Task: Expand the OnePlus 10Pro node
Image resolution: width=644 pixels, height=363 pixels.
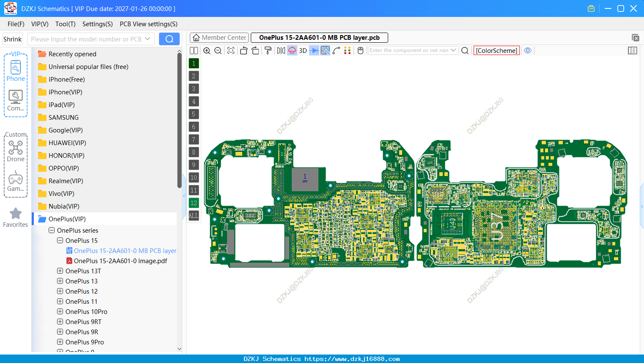Action: click(60, 312)
